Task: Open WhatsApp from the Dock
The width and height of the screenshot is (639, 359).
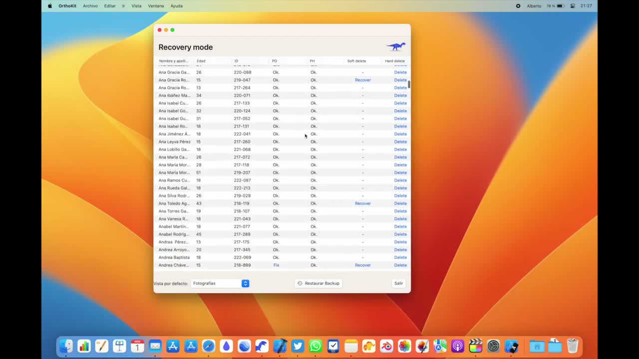Action: click(x=316, y=346)
